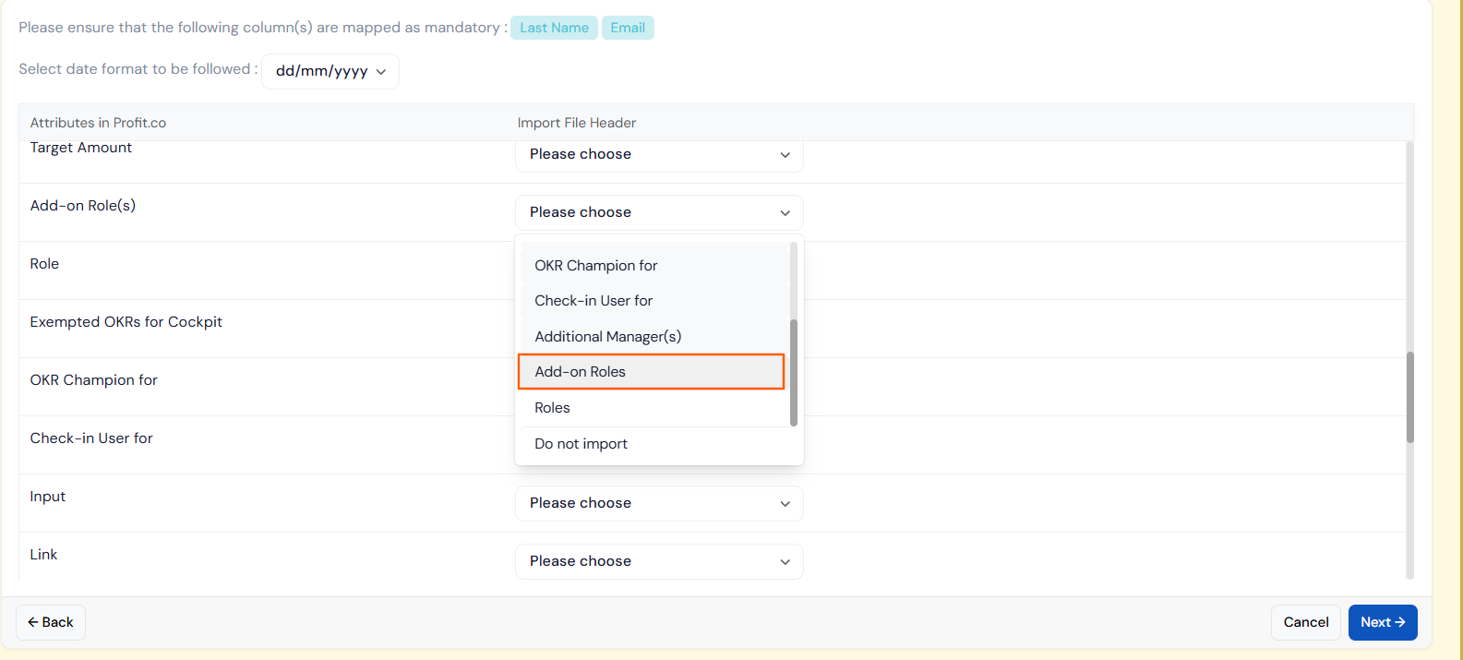This screenshot has width=1463, height=660.
Task: Click the Check-in User for attribute label
Action: 91,438
